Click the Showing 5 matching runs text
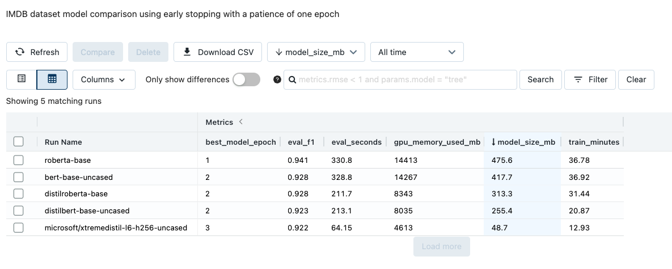This screenshot has height=269, width=672. (54, 101)
